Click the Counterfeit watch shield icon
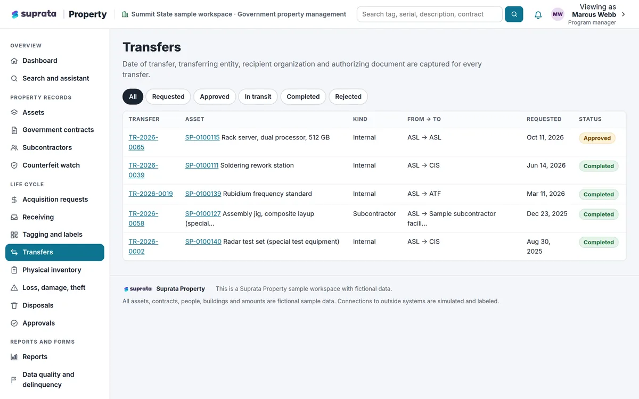The image size is (639, 399). tap(14, 165)
